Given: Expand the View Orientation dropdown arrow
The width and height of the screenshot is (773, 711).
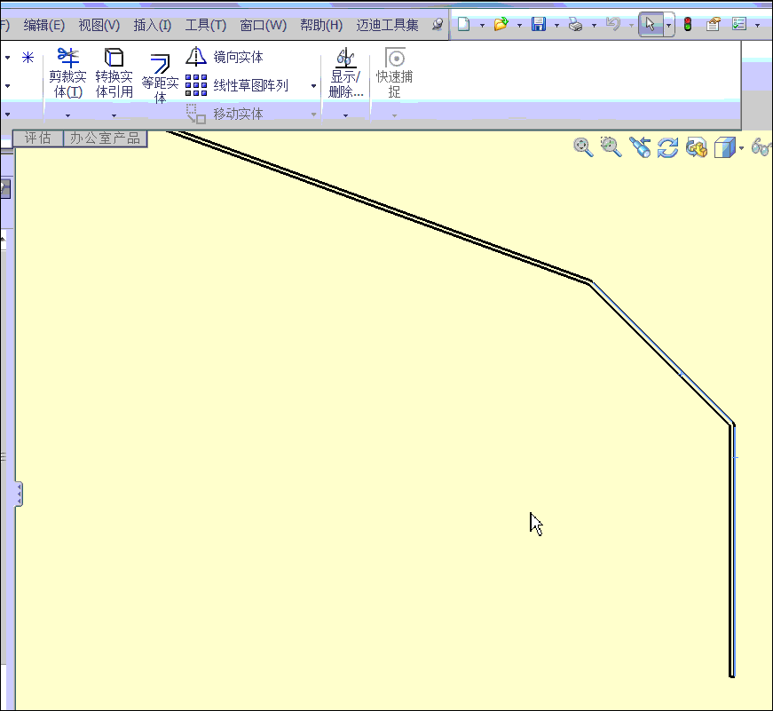Looking at the screenshot, I should [741, 148].
